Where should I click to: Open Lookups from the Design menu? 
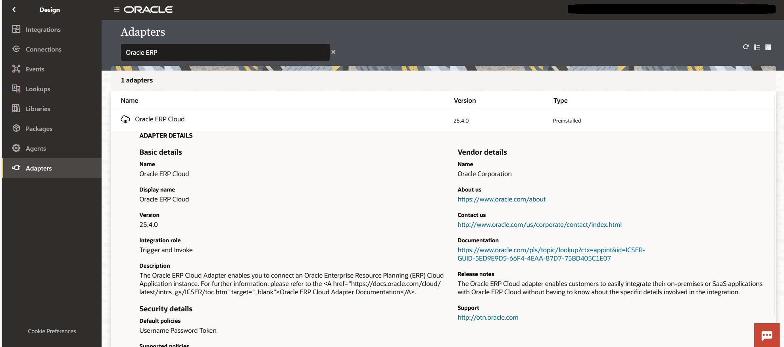coord(38,89)
